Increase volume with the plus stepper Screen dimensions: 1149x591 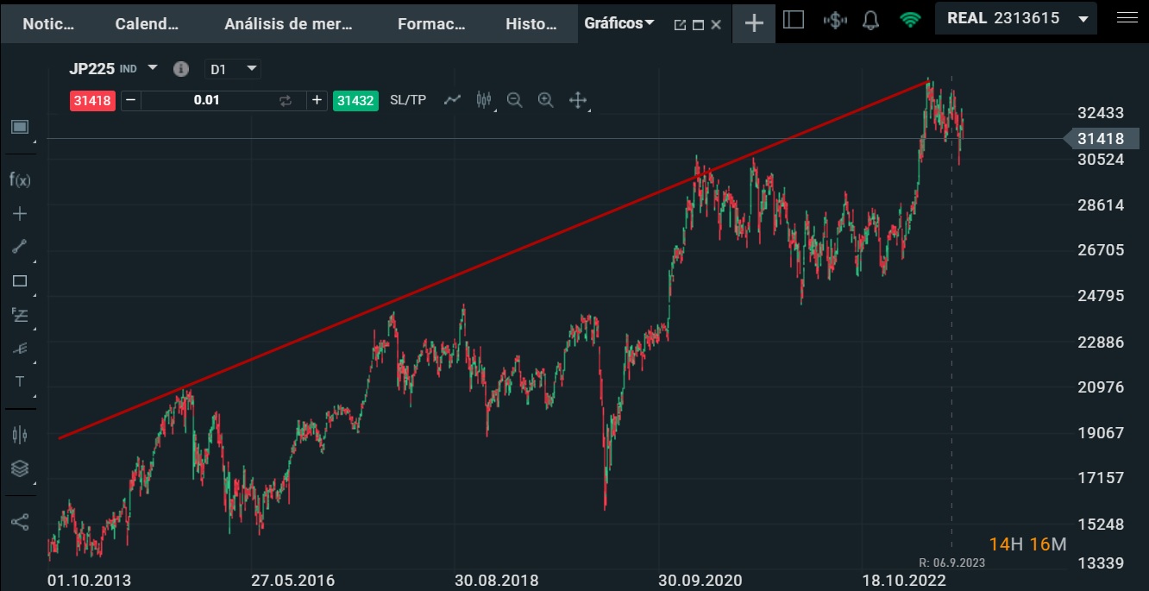(x=317, y=100)
